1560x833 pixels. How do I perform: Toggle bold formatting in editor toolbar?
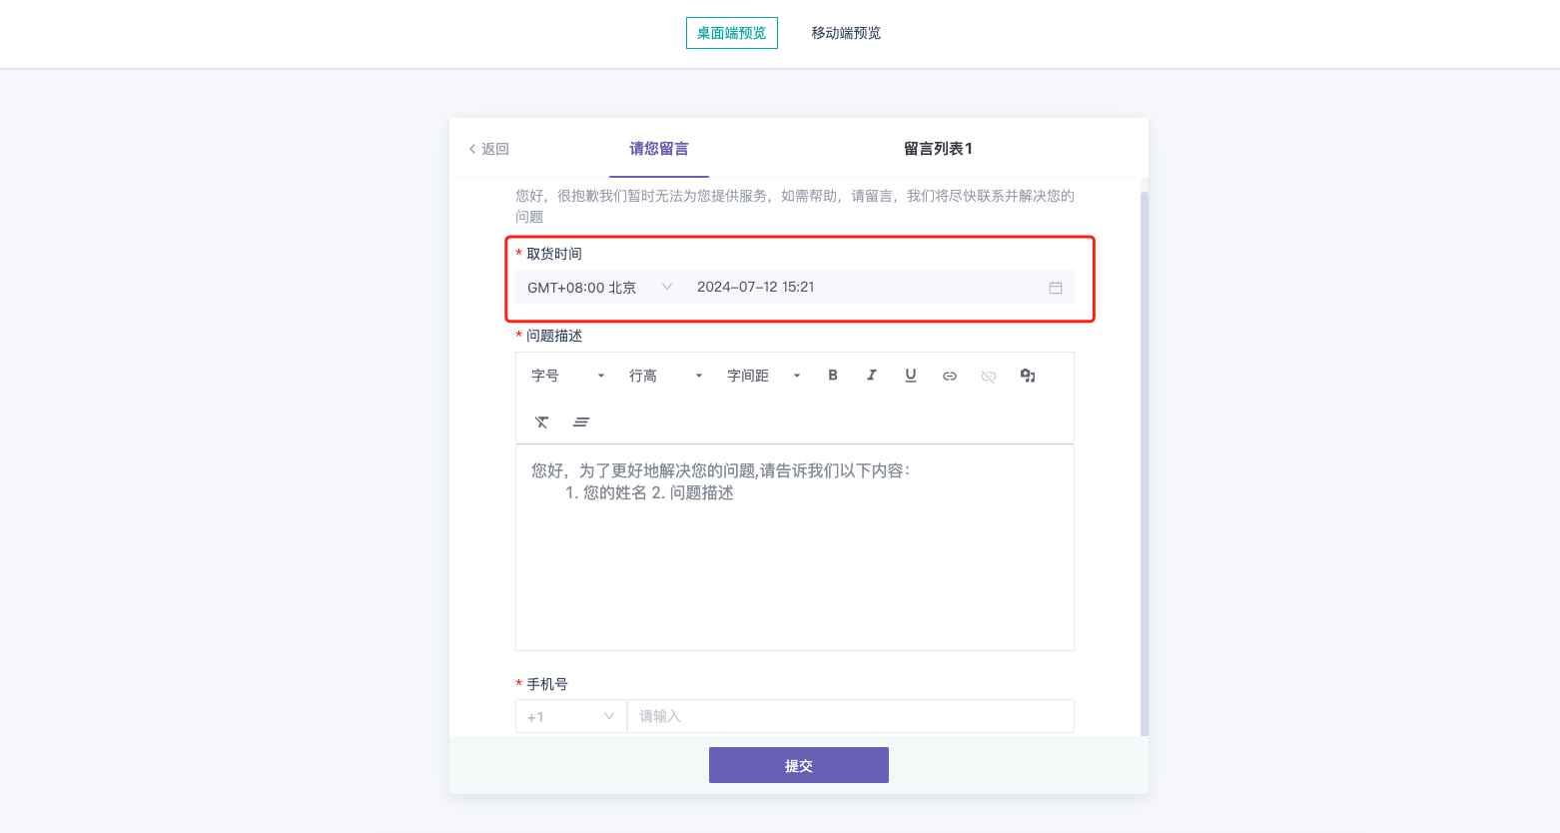833,376
